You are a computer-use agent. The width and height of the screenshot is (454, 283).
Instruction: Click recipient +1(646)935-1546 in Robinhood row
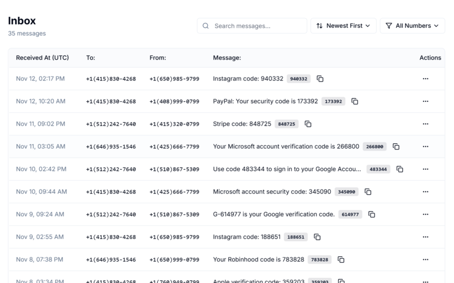(111, 260)
